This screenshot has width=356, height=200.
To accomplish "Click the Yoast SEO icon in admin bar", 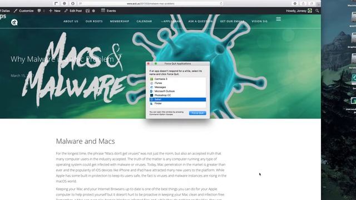I will tap(88, 11).
